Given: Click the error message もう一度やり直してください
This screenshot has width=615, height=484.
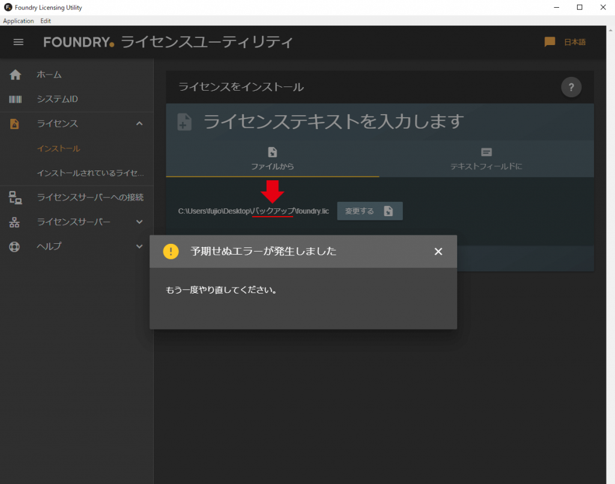Looking at the screenshot, I should (x=221, y=290).
